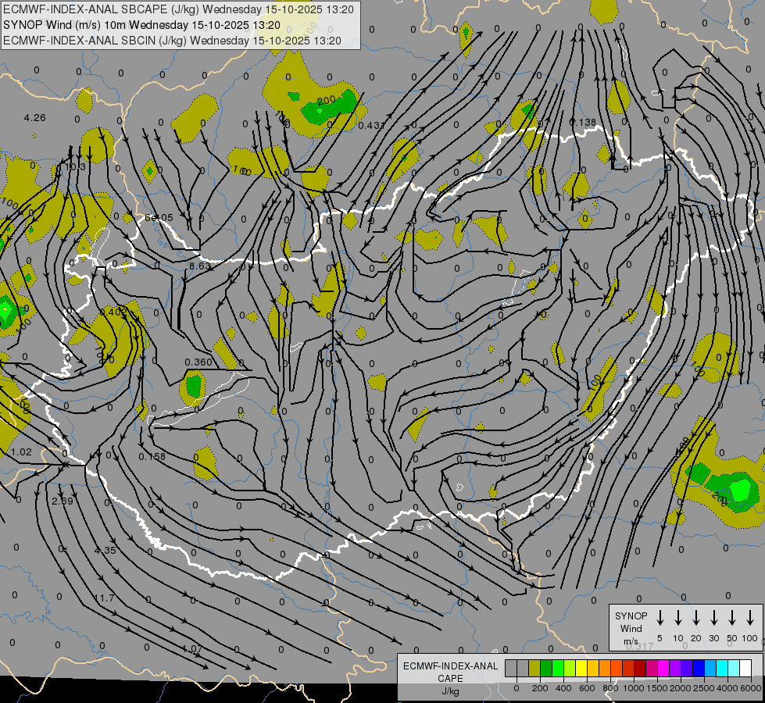
Task: Click the '1.02' value on the map
Action: coord(21,451)
